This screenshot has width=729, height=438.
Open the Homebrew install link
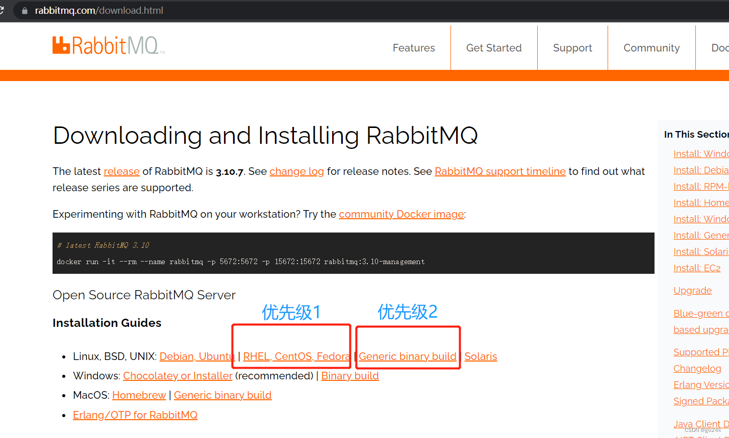(x=139, y=395)
